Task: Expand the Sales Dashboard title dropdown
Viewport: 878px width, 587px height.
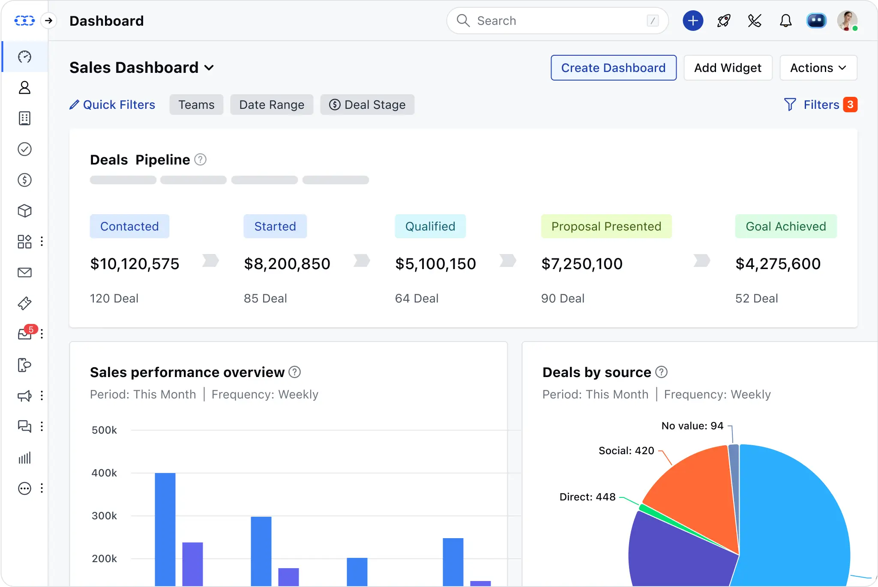Action: point(209,68)
